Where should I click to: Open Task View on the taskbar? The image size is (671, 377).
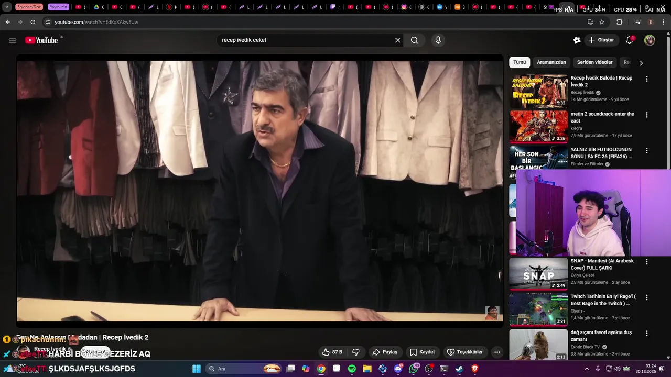click(291, 369)
